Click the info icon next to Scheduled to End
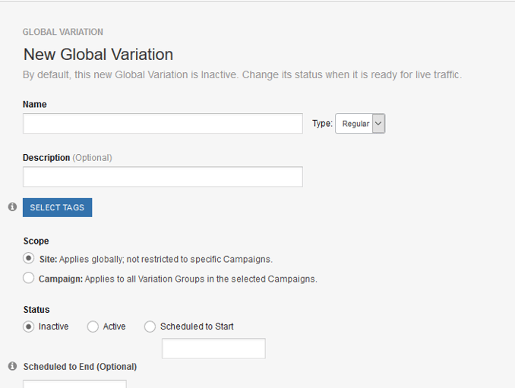Image resolution: width=515 pixels, height=388 pixels. coord(12,366)
